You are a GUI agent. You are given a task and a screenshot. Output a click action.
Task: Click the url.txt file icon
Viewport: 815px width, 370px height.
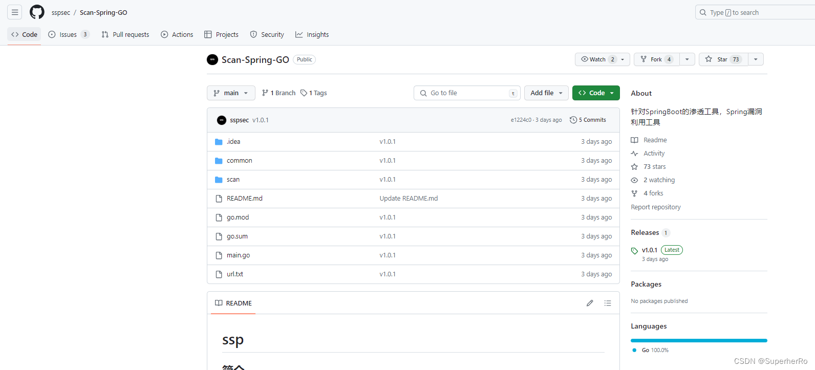(219, 274)
